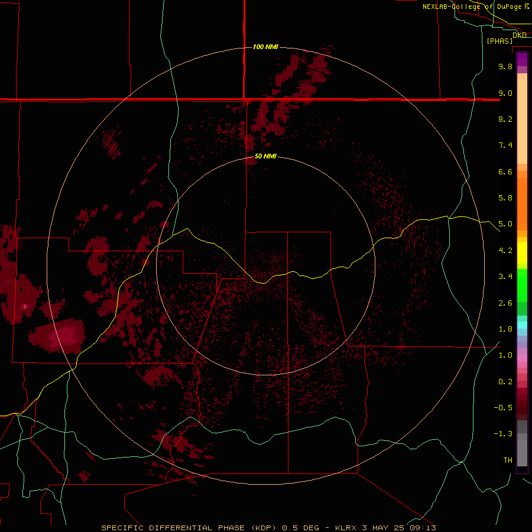Click the KLRX radar site identifier
Viewport: 532px width, 532px height.
click(345, 528)
